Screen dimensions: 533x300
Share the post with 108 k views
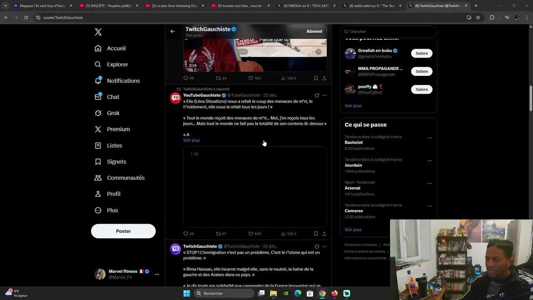pyautogui.click(x=324, y=78)
